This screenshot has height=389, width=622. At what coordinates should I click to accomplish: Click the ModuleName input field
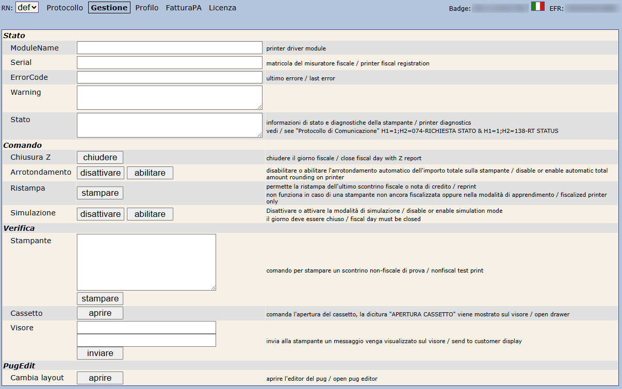pyautogui.click(x=170, y=48)
